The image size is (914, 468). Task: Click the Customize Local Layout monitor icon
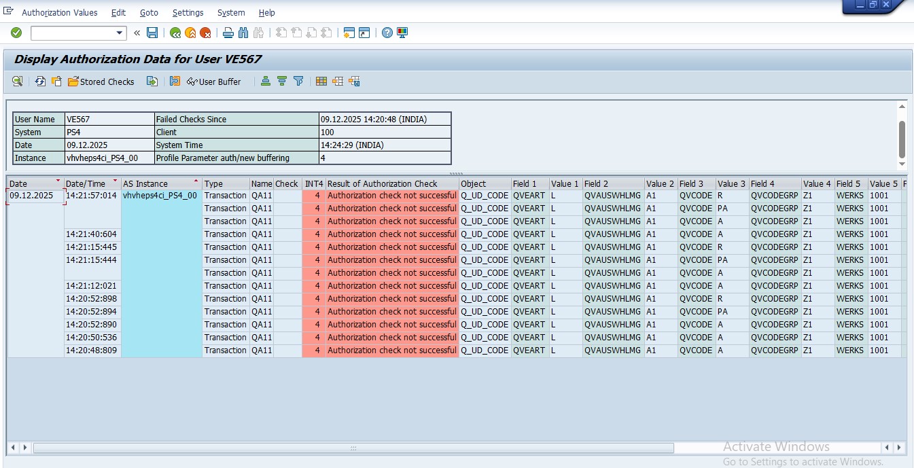[402, 33]
